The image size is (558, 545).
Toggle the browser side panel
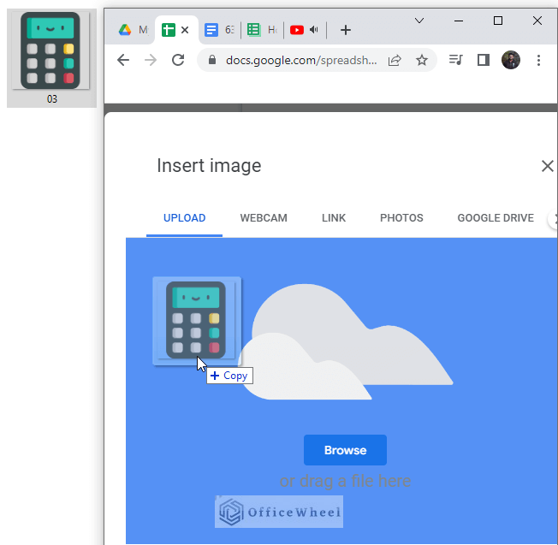(x=483, y=60)
